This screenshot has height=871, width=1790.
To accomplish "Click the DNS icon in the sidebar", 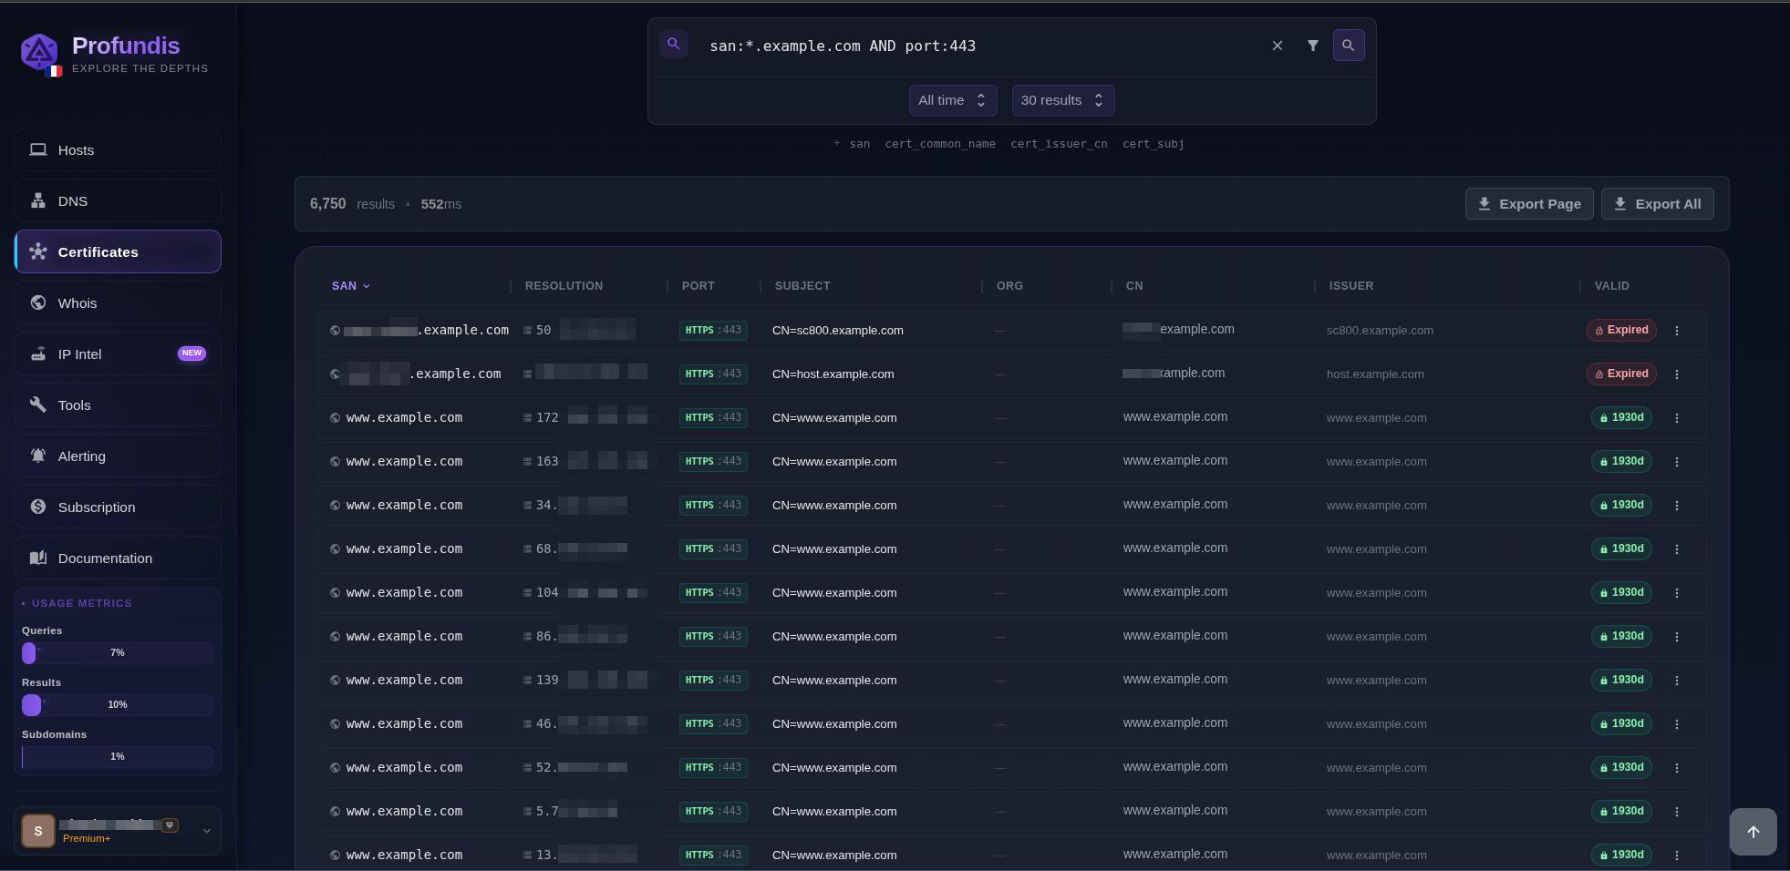I will coord(37,200).
